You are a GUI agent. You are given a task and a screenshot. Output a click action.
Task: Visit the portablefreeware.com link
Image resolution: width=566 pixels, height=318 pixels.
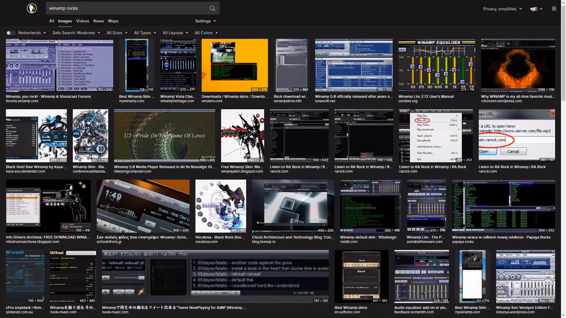tap(424, 242)
